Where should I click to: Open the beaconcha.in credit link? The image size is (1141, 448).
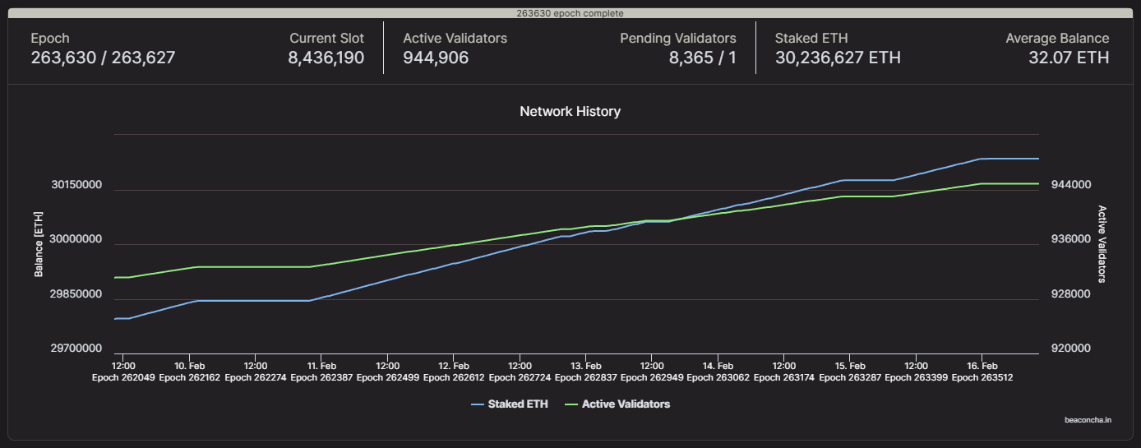1088,419
